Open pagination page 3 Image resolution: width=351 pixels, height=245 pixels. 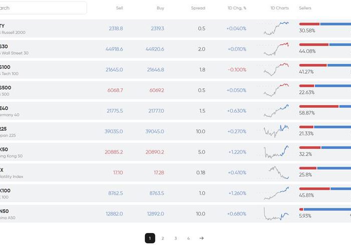tap(175, 238)
